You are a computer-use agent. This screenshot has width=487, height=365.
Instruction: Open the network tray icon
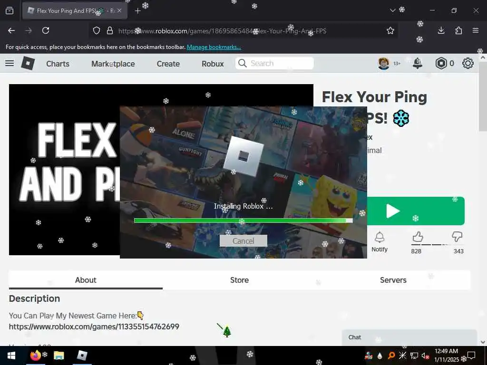tap(414, 355)
